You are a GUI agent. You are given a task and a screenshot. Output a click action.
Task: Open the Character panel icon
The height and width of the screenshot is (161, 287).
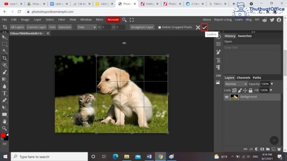click(218, 60)
